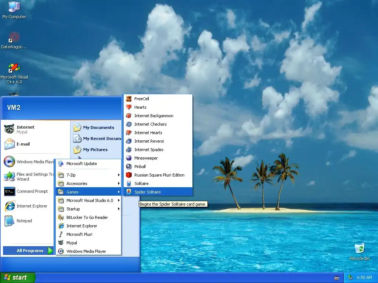Viewport: 378px width, 283px height.
Task: Click the All Programs green arrow
Action: 50,251
